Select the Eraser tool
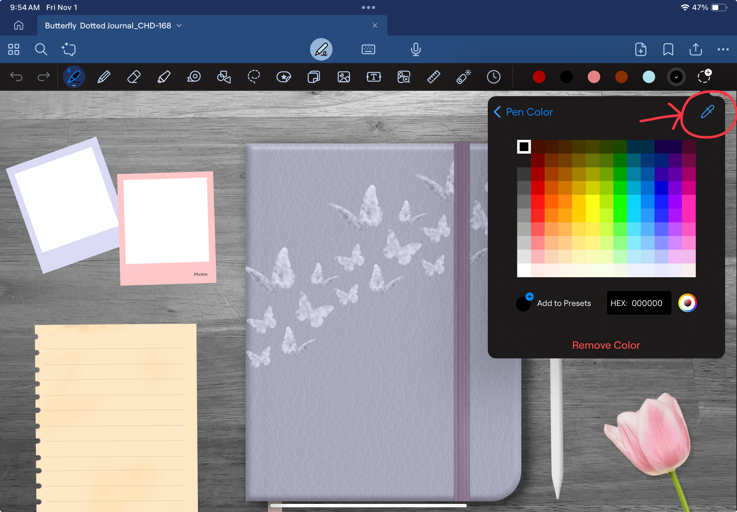The width and height of the screenshot is (737, 512). click(134, 77)
